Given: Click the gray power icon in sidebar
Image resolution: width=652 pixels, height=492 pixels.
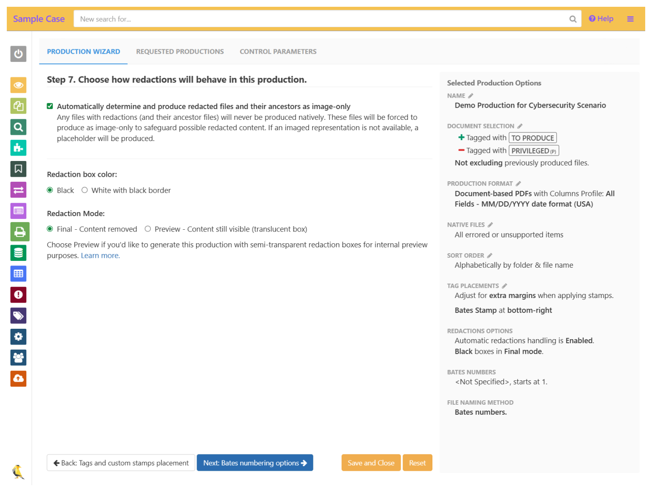Looking at the screenshot, I should click(18, 54).
